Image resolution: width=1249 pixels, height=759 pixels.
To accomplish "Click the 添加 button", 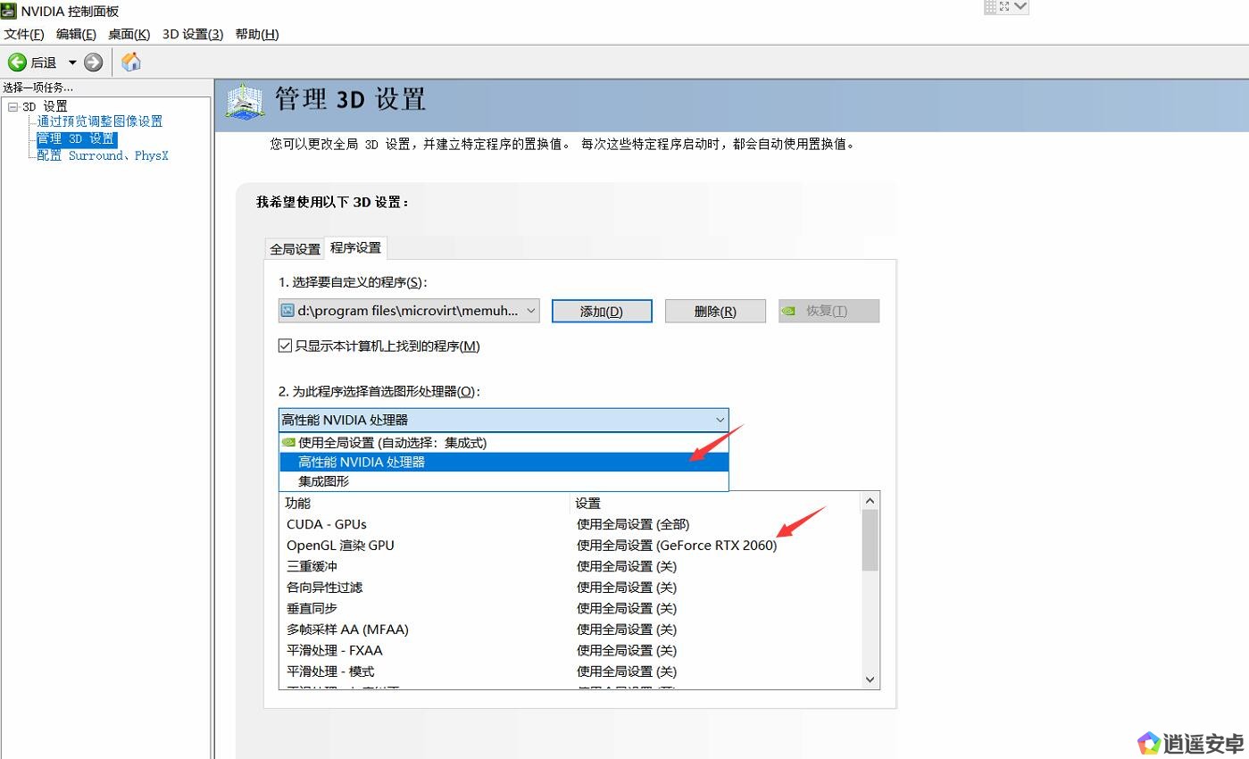I will pos(602,311).
